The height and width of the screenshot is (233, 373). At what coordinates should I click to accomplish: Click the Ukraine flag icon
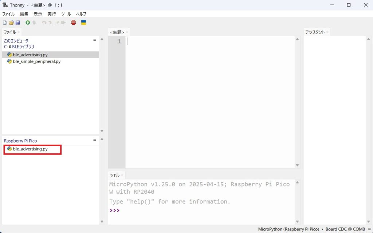[x=83, y=23]
